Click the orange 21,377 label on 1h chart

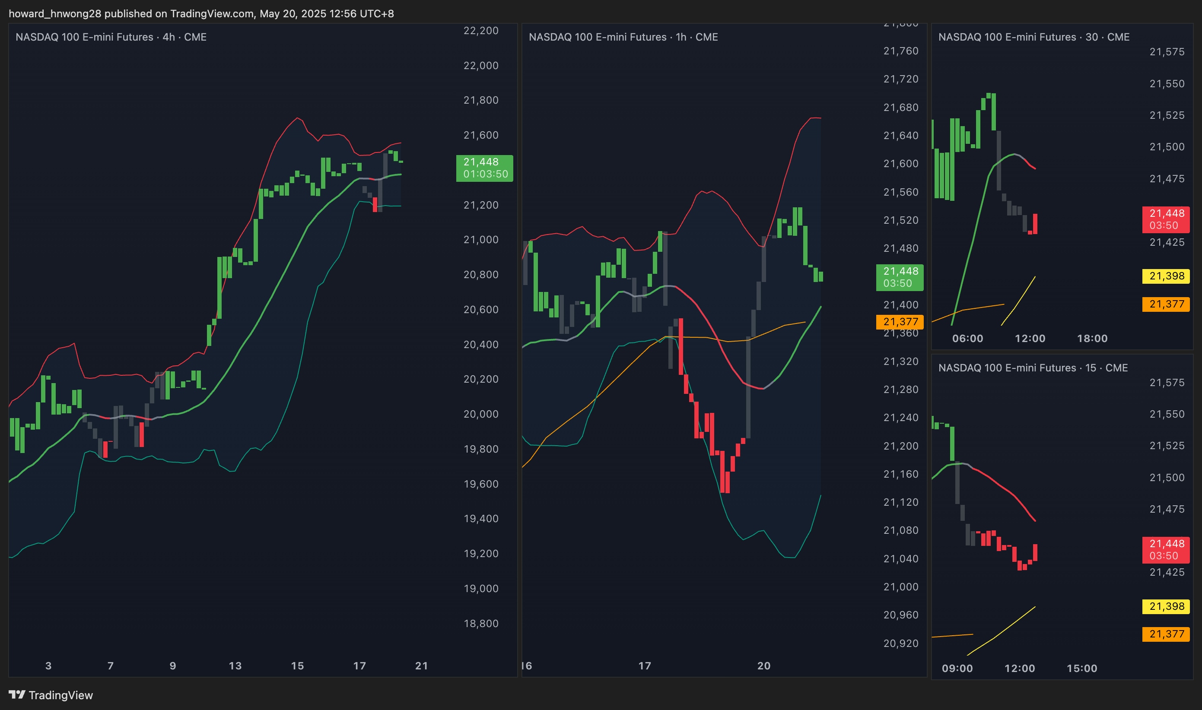click(899, 321)
